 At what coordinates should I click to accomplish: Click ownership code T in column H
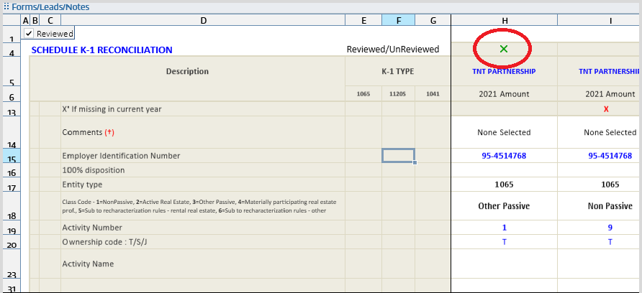click(504, 242)
